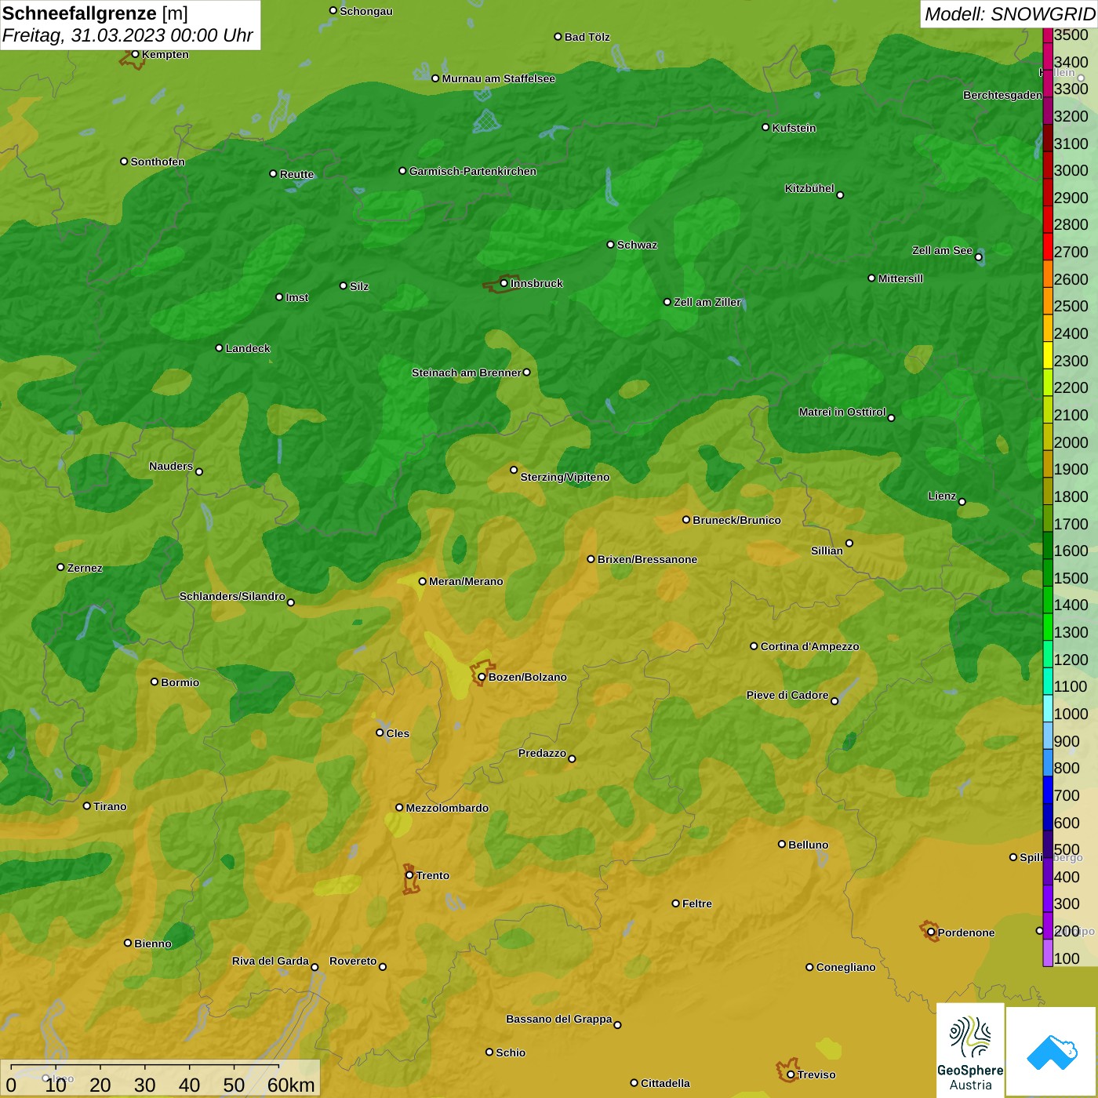Select the Bormio location marker
Screen dimensions: 1098x1098
[x=155, y=682]
